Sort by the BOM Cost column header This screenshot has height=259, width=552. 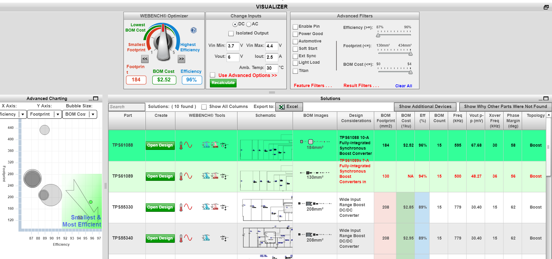click(x=406, y=121)
